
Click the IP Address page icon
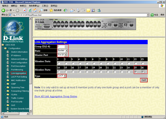click(8, 56)
